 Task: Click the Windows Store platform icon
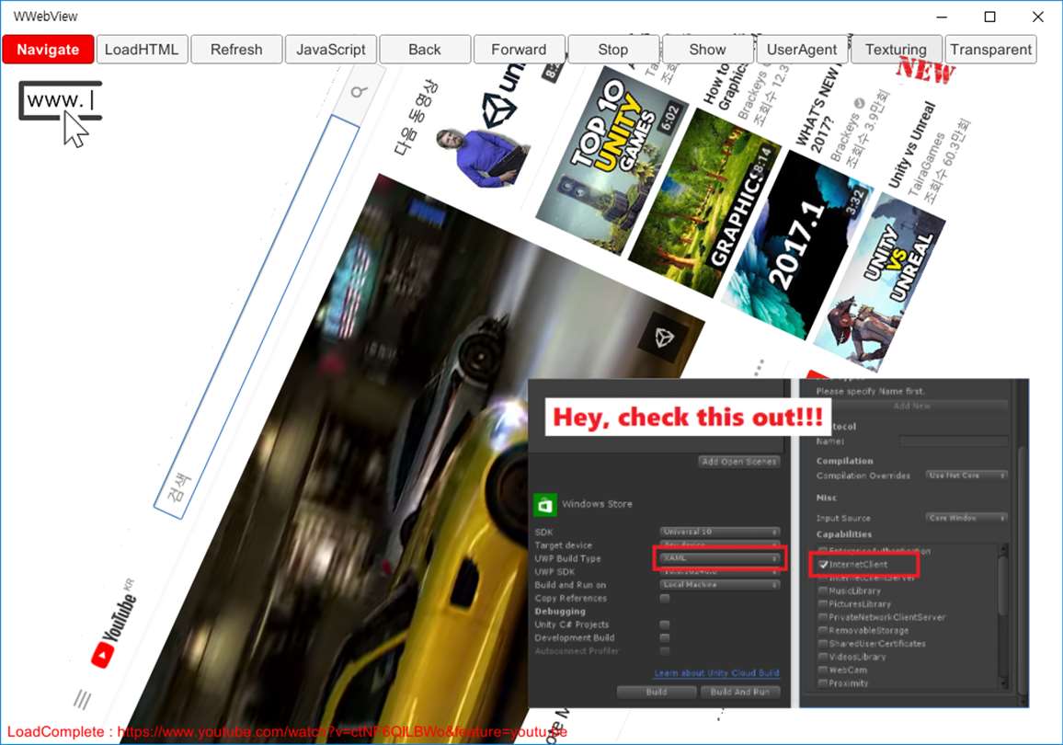[544, 504]
